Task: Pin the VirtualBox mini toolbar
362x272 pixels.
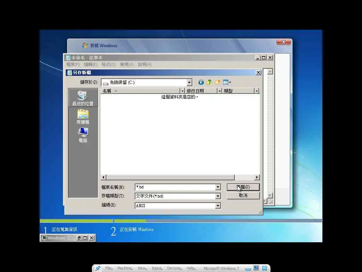Action: pyautogui.click(x=98, y=268)
